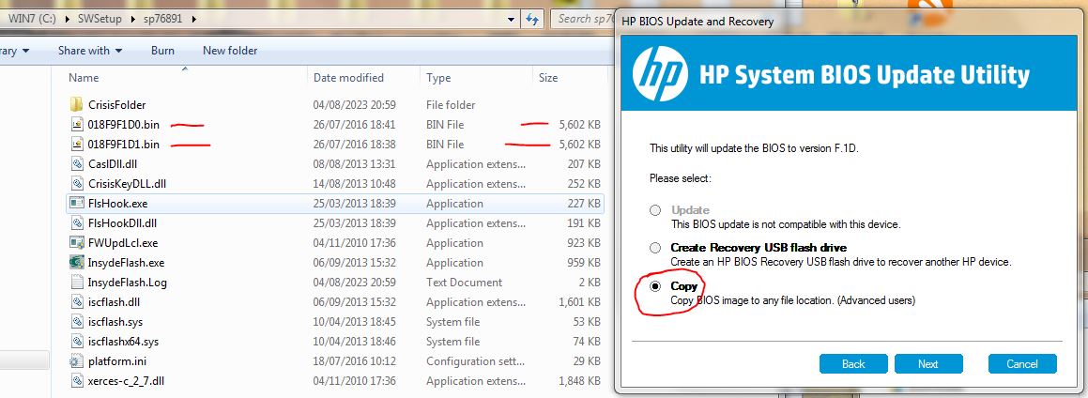Viewport: 1088px width, 398px height.
Task: Select the platform.ini file name
Action: (117, 361)
